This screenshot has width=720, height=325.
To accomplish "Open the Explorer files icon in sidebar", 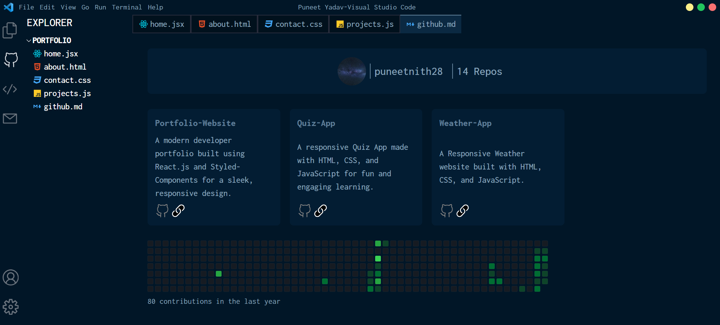I will tap(10, 30).
